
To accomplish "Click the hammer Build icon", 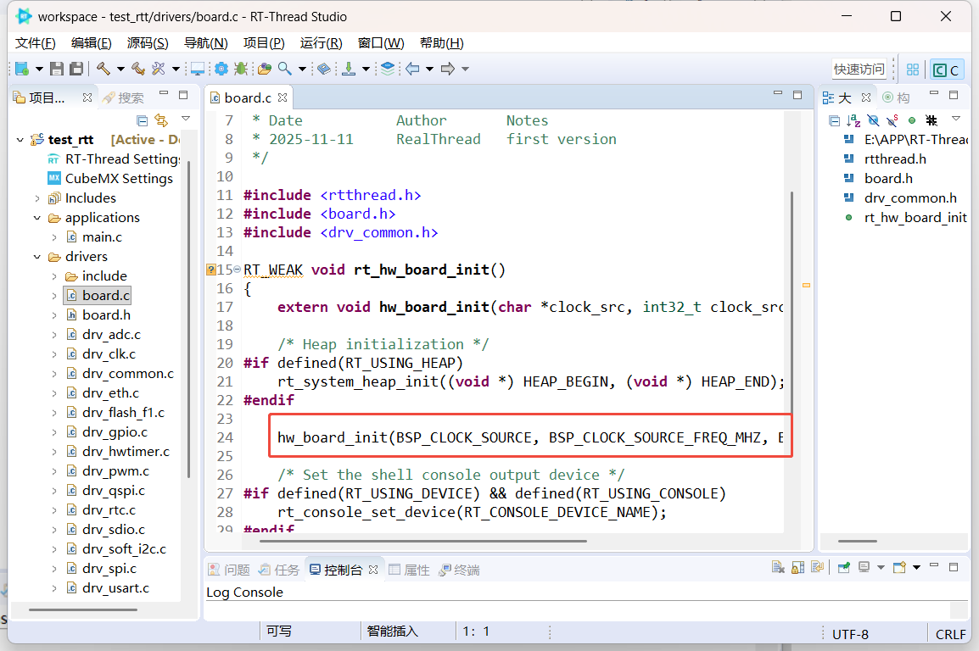I will tap(103, 69).
